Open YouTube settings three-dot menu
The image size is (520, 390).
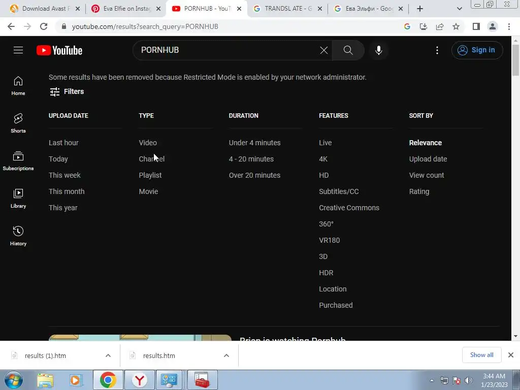point(437,50)
